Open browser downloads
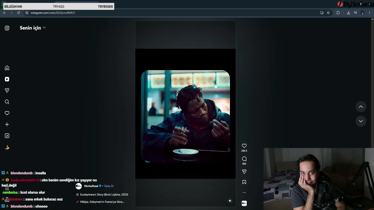This screenshot has width=374, height=210. (x=348, y=13)
